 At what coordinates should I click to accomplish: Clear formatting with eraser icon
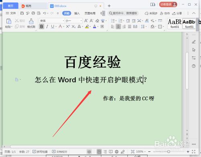[97, 20]
